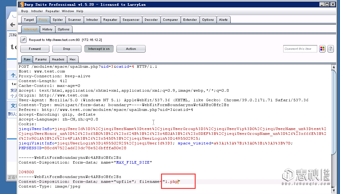Click the browser back arrow behind Burp

(x=13, y=25)
